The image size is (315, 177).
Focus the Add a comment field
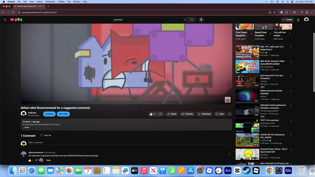click(129, 142)
